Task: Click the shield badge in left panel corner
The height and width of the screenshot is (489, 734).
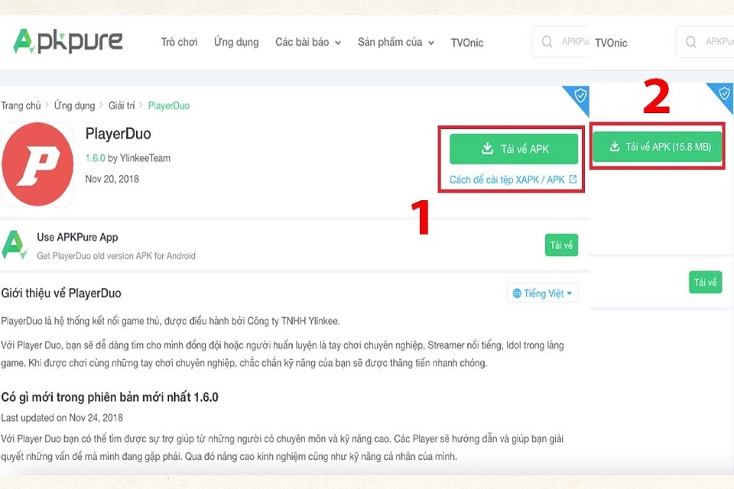Action: [580, 96]
